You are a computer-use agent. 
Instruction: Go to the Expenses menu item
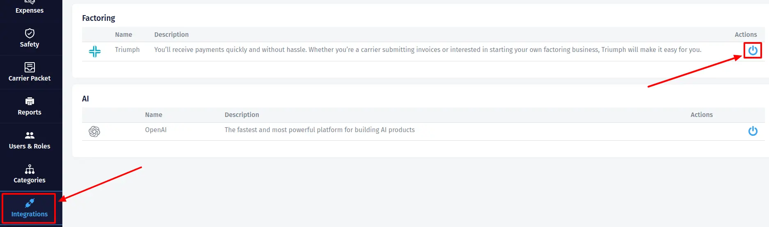30,10
